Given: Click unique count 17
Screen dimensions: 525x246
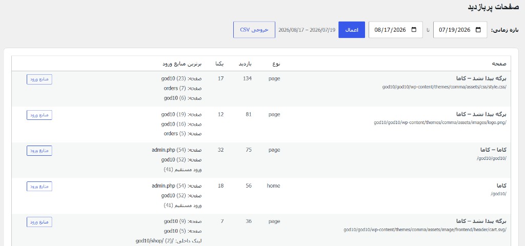Looking at the screenshot, I should tap(220, 78).
